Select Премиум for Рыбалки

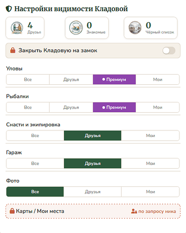pyautogui.click(x=114, y=107)
